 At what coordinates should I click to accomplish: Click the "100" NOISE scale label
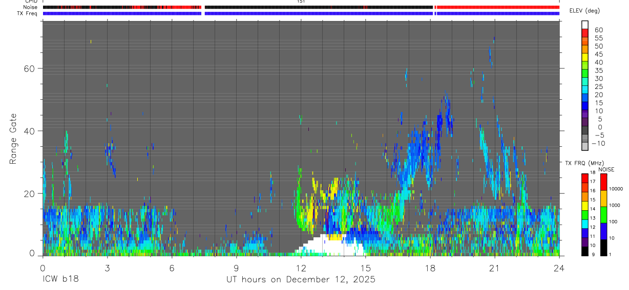click(613, 222)
